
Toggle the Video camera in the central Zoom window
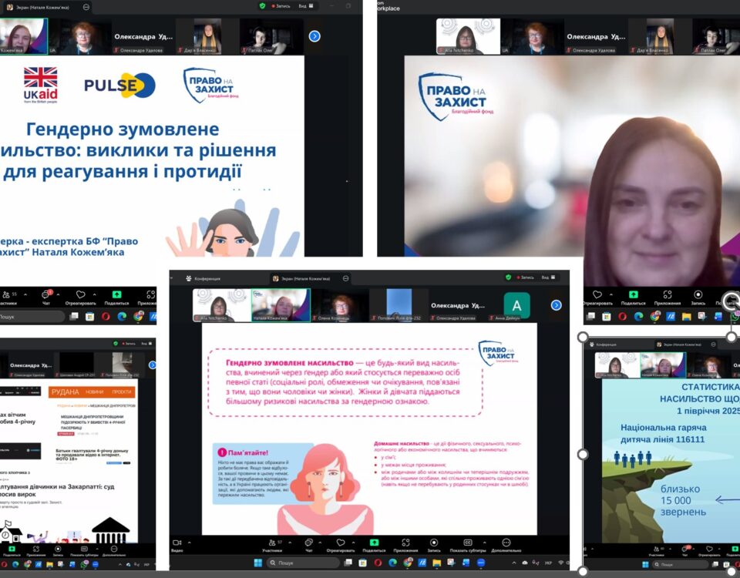coord(177,543)
